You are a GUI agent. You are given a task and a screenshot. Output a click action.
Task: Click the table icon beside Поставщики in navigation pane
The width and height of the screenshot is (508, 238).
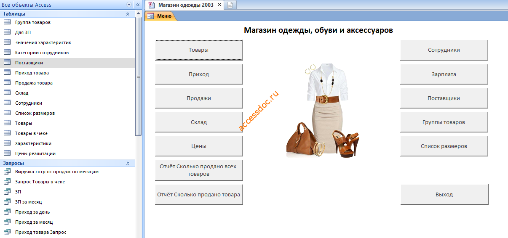click(7, 62)
